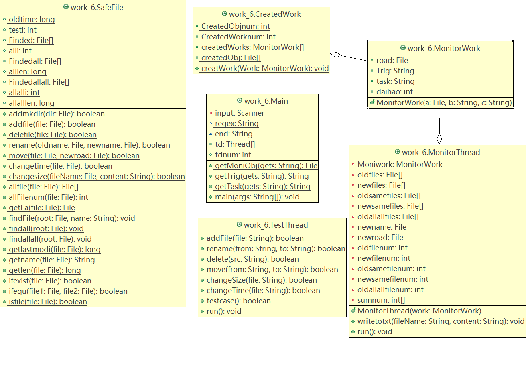The height and width of the screenshot is (366, 530).
Task: Select the field createdWorks: MonitorWork[]
Action: pos(252,47)
